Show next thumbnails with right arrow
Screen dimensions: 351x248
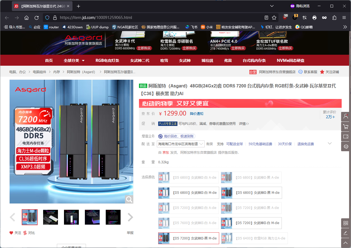(x=130, y=217)
